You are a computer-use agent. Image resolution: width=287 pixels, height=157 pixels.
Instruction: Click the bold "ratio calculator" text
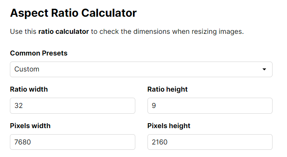[63, 32]
